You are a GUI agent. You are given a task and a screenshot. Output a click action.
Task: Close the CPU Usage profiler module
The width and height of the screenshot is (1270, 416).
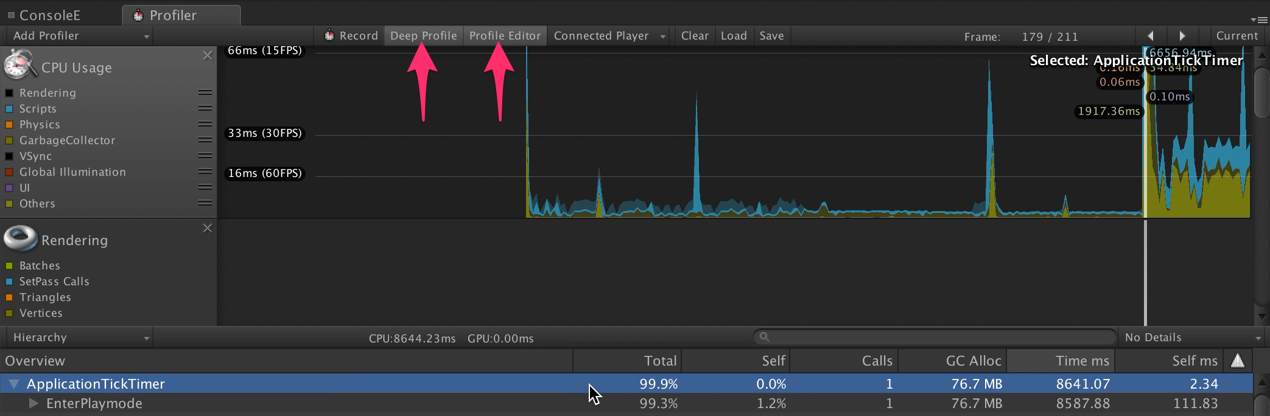click(x=208, y=55)
